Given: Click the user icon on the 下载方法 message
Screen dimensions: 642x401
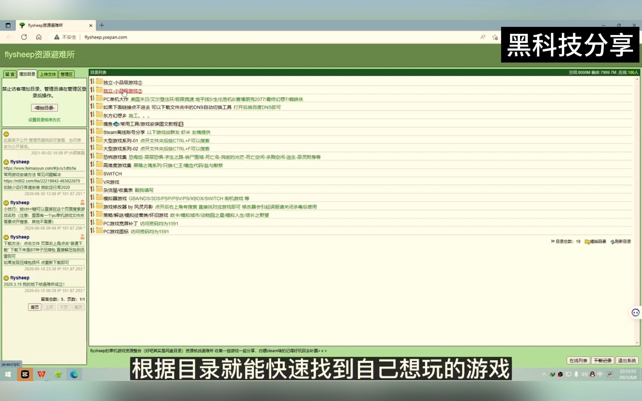Looking at the screenshot, I should tap(82, 237).
